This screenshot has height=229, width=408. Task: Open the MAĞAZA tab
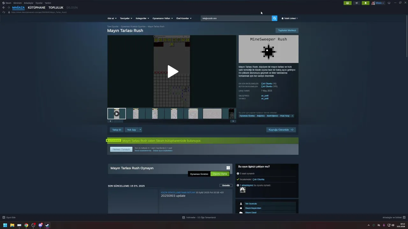(x=18, y=8)
